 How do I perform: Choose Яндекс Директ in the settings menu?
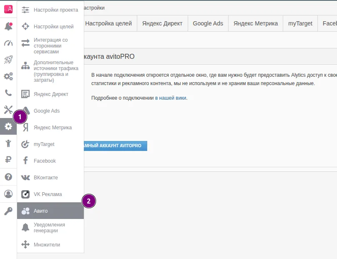click(50, 94)
